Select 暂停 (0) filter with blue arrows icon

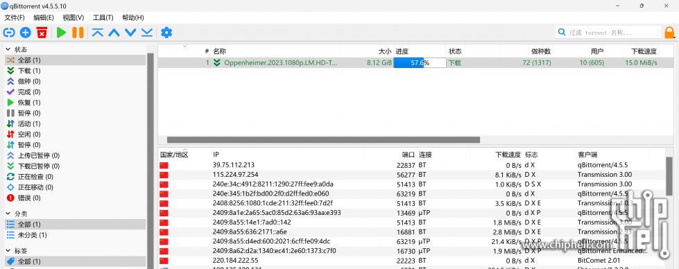pos(76,145)
